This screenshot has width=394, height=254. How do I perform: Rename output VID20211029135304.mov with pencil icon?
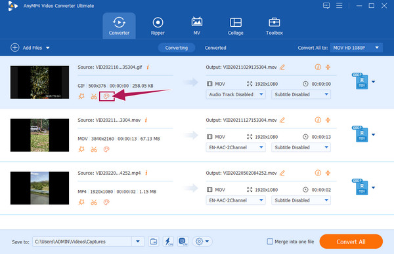(282, 67)
